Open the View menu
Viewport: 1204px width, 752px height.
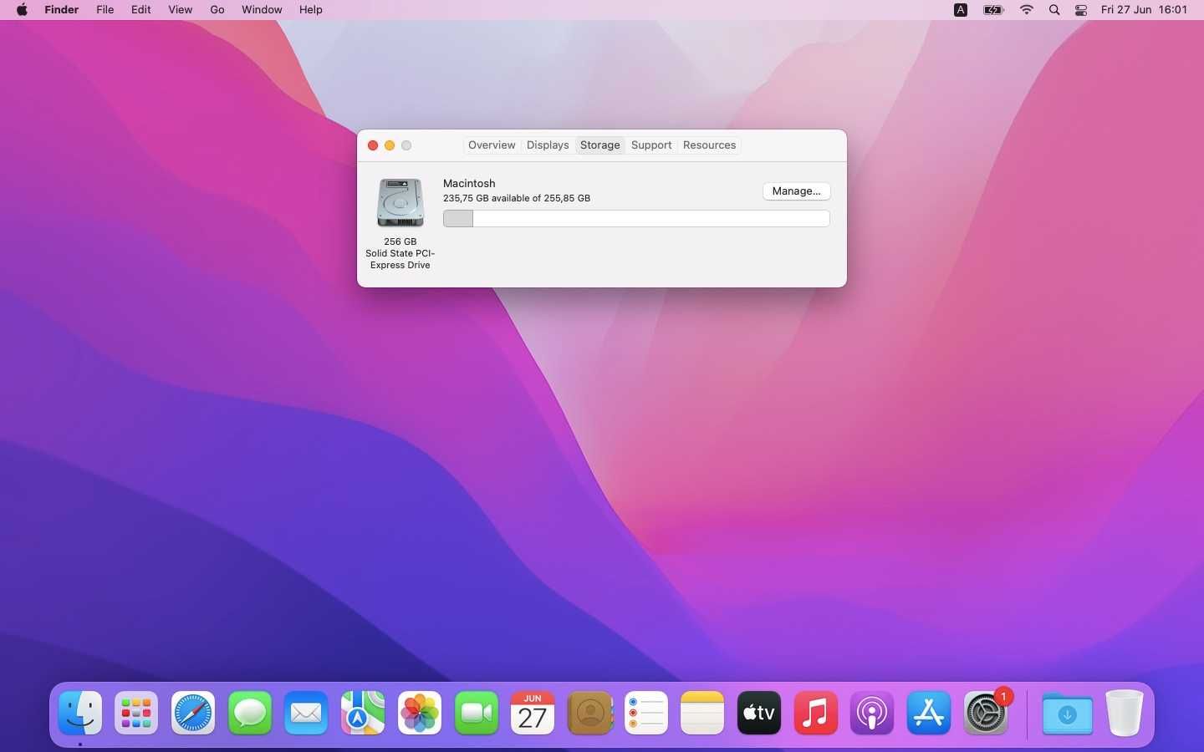(181, 10)
